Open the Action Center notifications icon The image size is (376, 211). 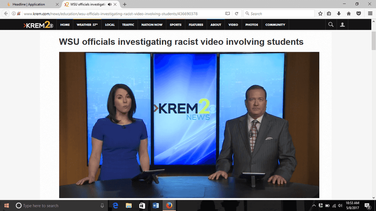368,206
